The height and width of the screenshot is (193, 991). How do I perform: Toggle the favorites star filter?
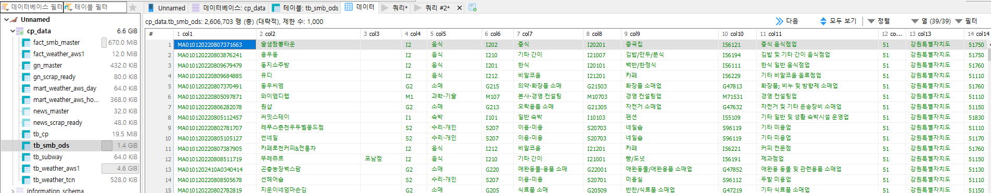pyautogui.click(x=133, y=7)
